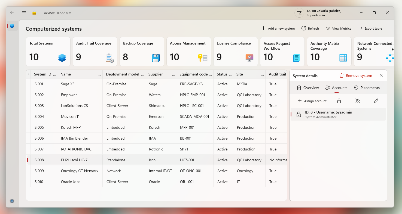Open System ID column options
Screen dimensions: 402x214
point(54,74)
